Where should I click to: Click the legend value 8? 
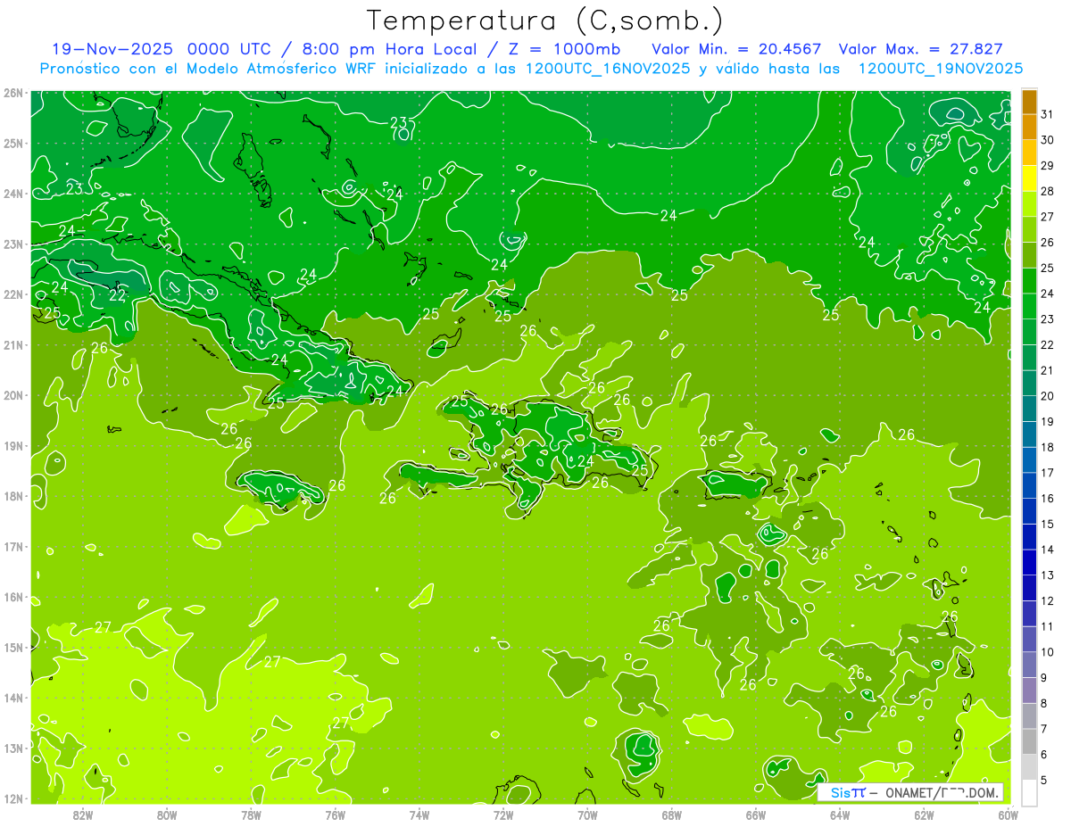(x=1044, y=703)
